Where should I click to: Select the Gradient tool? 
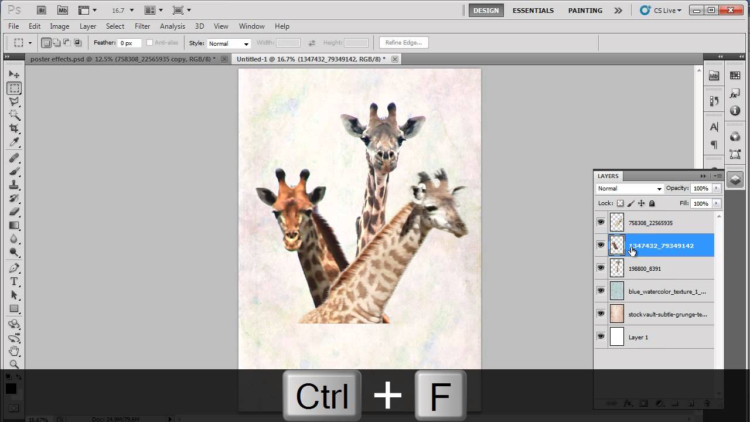coord(15,225)
